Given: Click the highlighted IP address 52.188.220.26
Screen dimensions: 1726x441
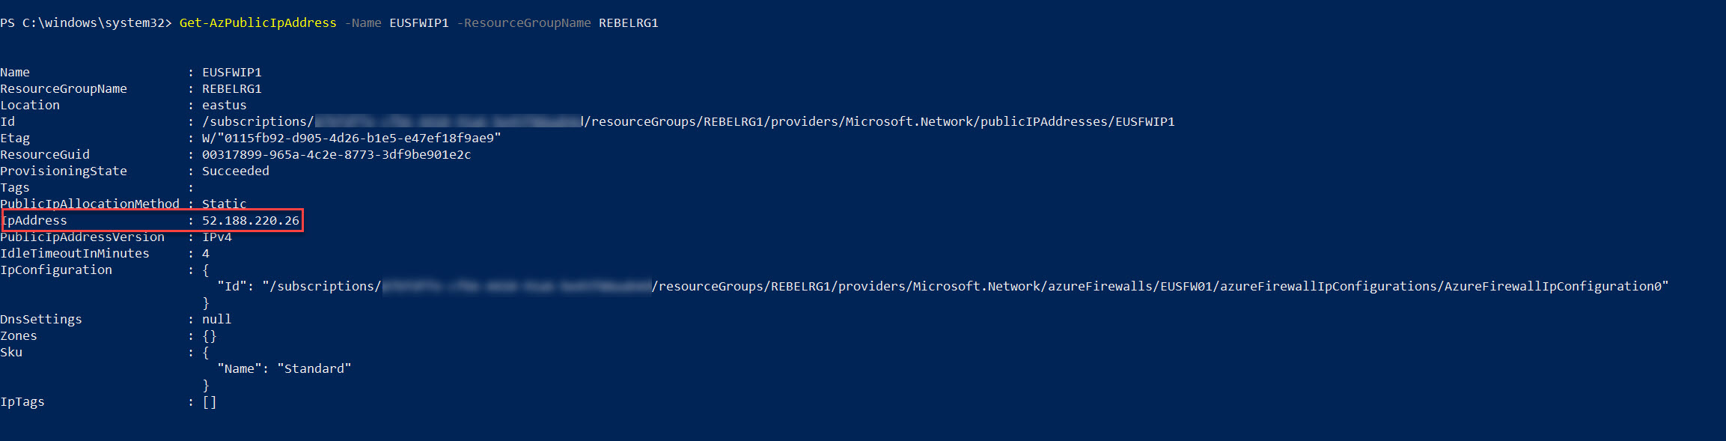Looking at the screenshot, I should point(251,221).
